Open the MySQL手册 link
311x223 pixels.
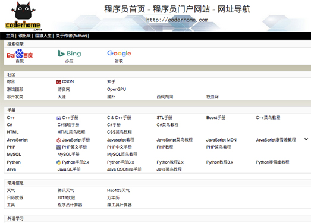tap(68, 155)
